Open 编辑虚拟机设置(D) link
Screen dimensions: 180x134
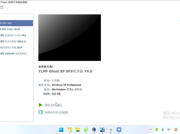(56, 113)
